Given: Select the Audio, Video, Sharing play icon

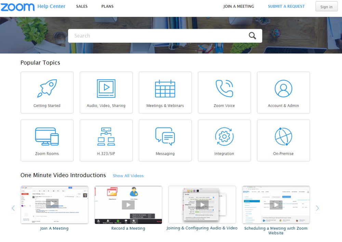Looking at the screenshot, I should [x=106, y=89].
